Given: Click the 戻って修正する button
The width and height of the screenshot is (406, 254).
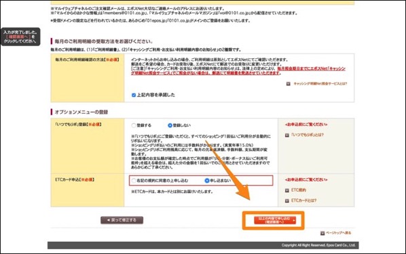Looking at the screenshot, I should coord(122,220).
